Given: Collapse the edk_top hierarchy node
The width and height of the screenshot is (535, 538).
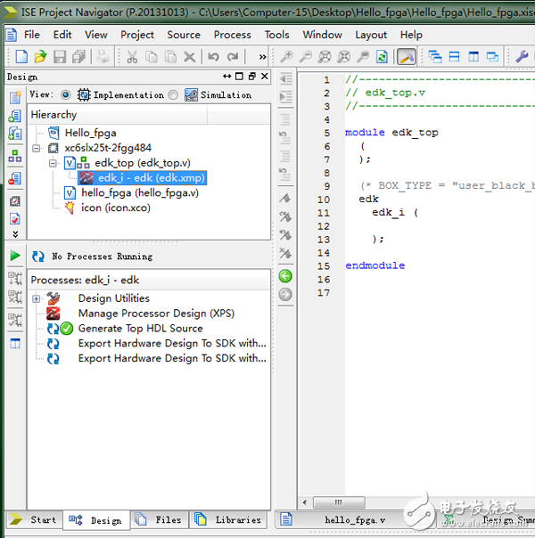Looking at the screenshot, I should click(x=53, y=163).
